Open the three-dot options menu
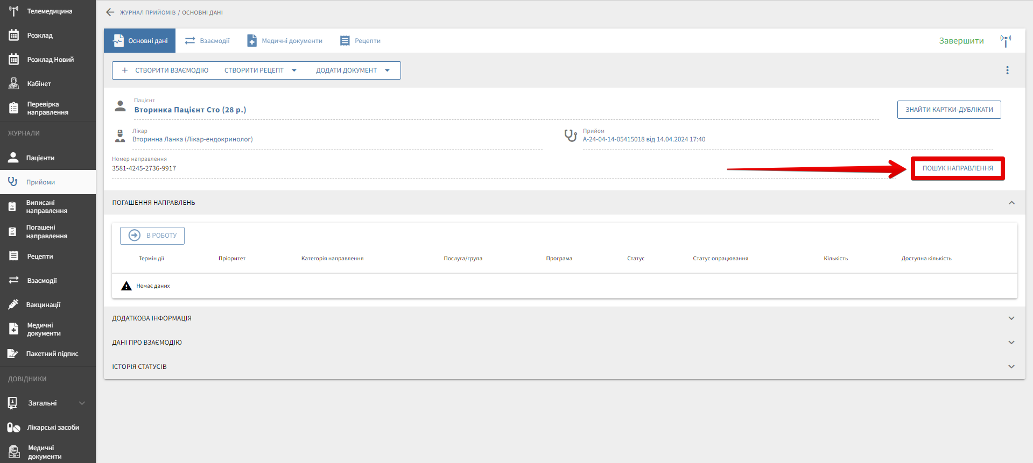The width and height of the screenshot is (1033, 463). [1007, 70]
